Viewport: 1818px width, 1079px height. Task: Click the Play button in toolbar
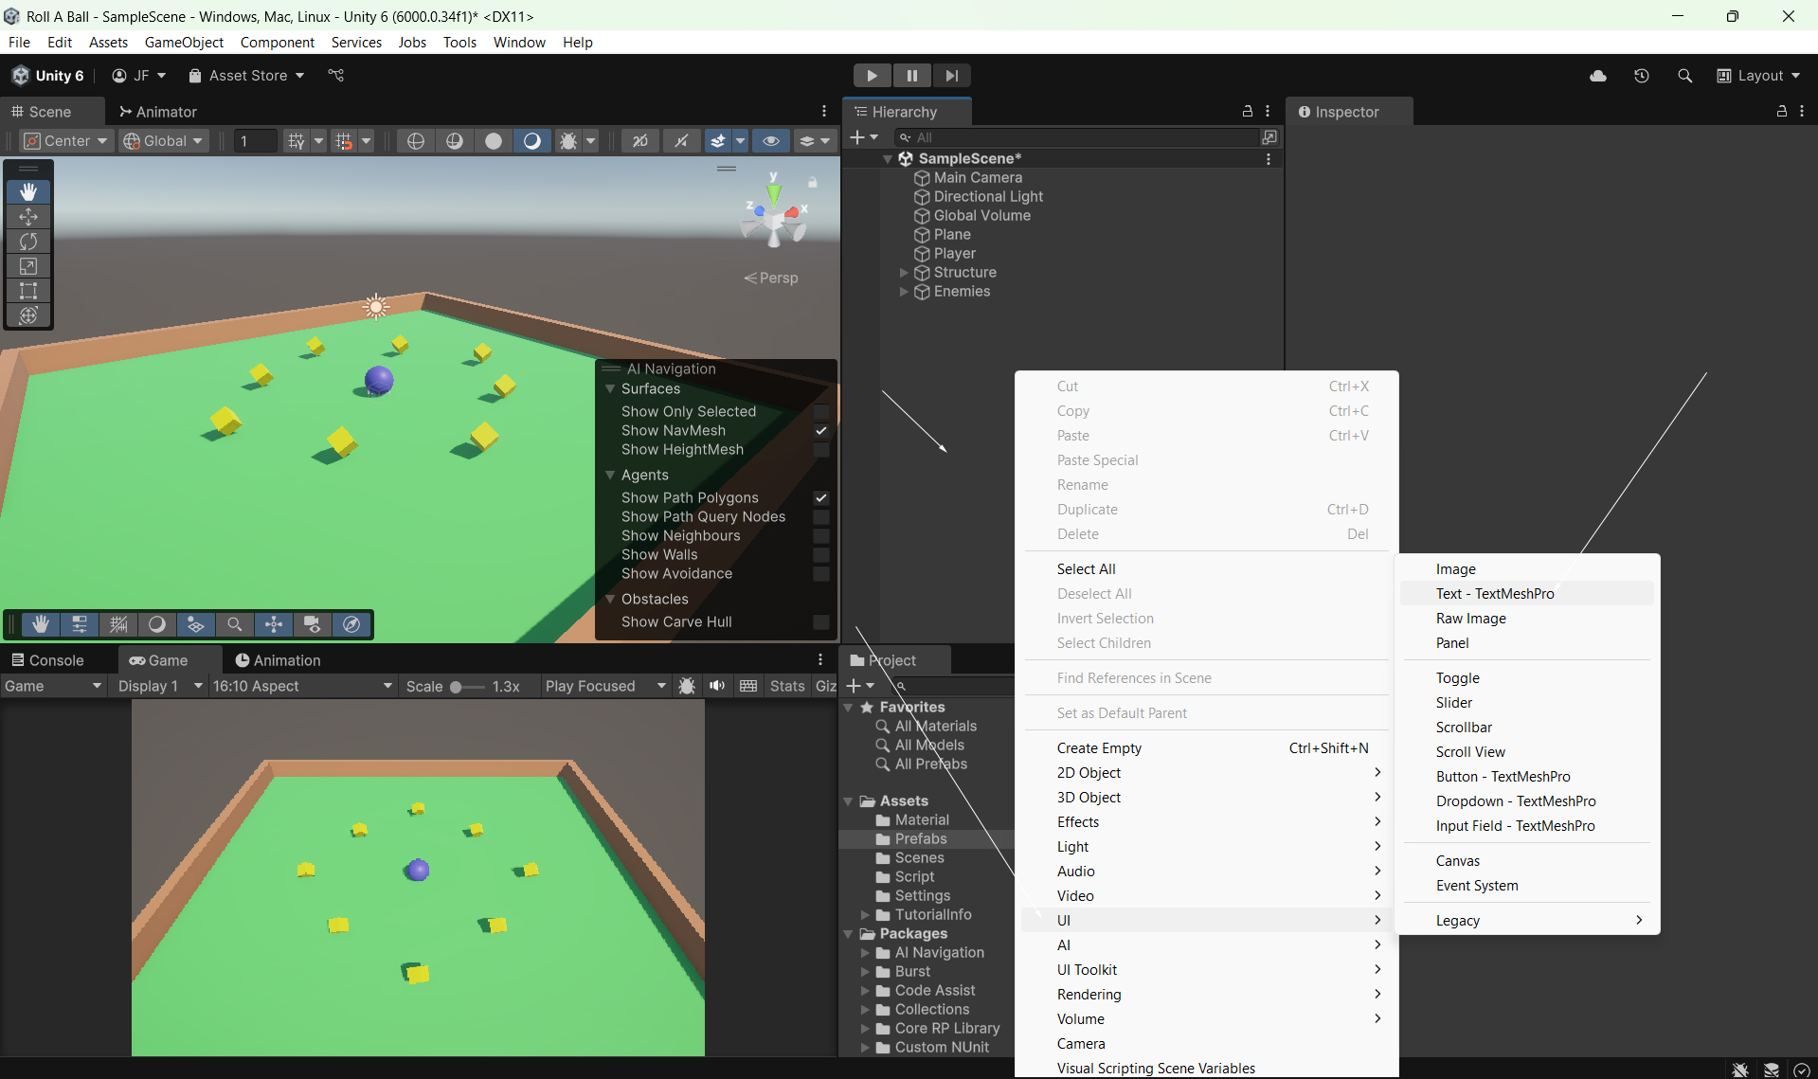pyautogui.click(x=872, y=76)
